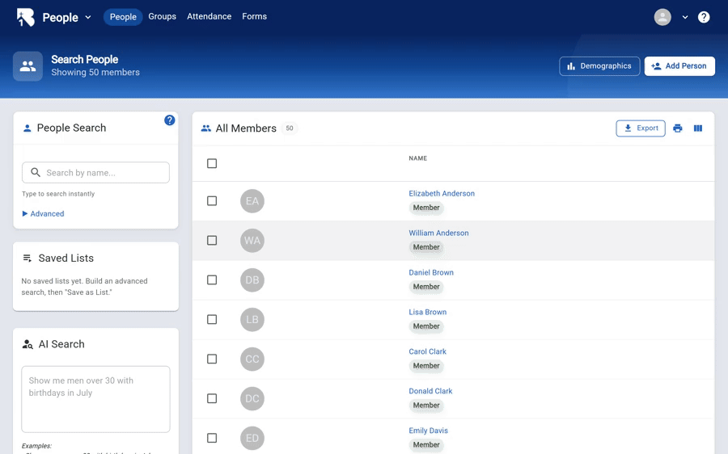The width and height of the screenshot is (728, 454).
Task: Open the Groups tab
Action: pos(162,17)
